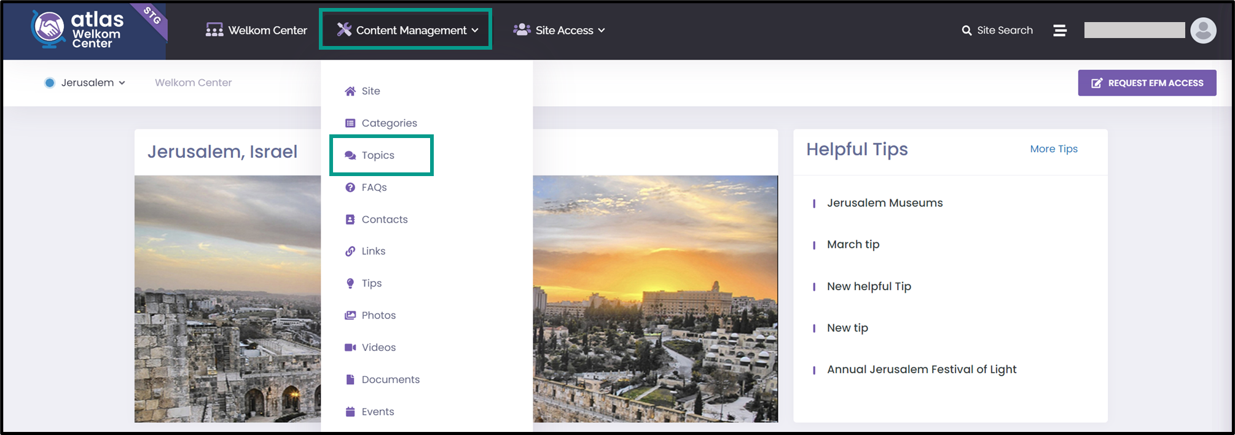Expand the Content Management dropdown chevron
Screen dimensions: 1235x435
pyautogui.click(x=475, y=30)
